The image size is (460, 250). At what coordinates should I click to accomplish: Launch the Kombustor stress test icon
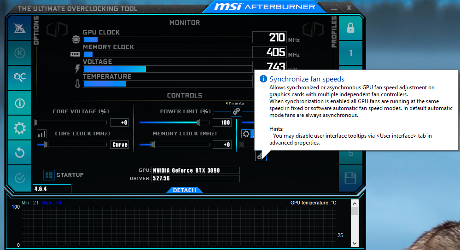click(x=19, y=53)
